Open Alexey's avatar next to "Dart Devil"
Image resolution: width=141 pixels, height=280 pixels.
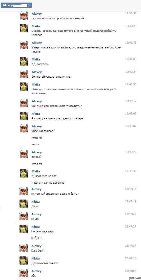pos(24,248)
